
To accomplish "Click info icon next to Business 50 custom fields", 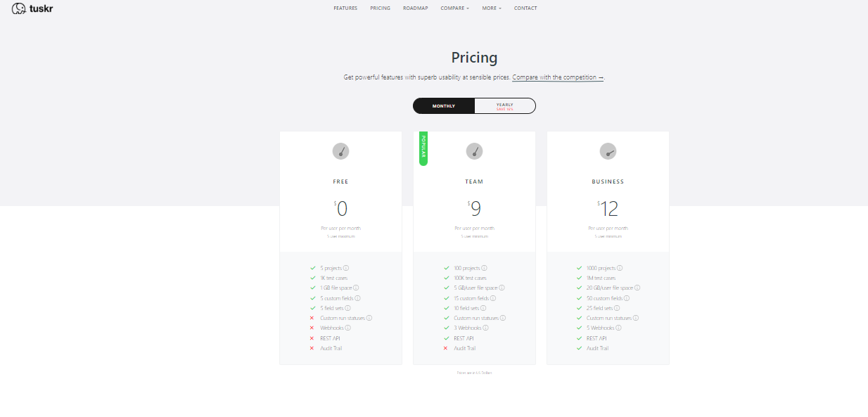I will [627, 298].
